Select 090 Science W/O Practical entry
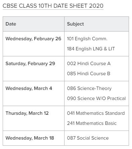The height and width of the screenshot is (149, 132). (96, 98)
